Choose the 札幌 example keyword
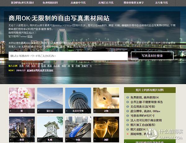186x143 pixels. point(43,66)
